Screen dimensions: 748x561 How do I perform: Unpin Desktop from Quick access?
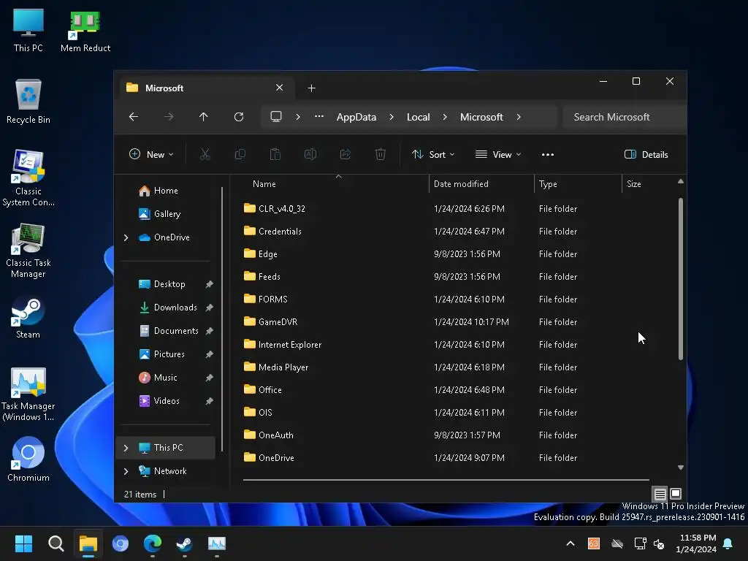209,284
